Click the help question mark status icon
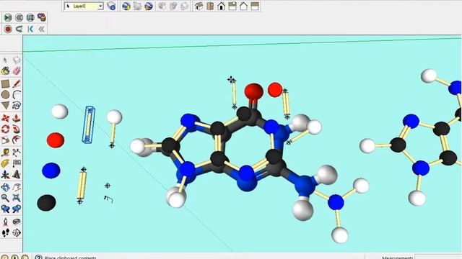Image resolution: width=462 pixels, height=259 pixels. (x=38, y=258)
